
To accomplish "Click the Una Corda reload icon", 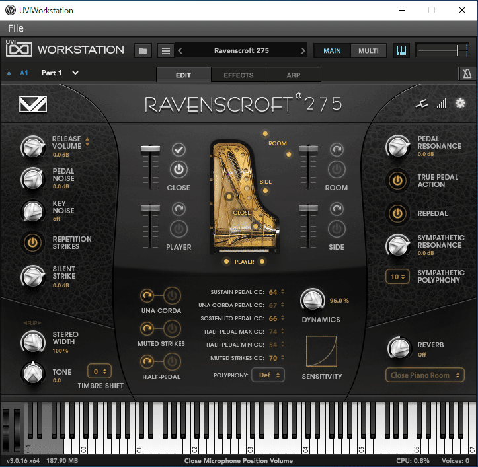I will (x=147, y=295).
